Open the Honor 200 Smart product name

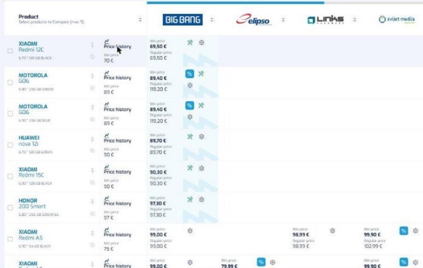coord(32,203)
